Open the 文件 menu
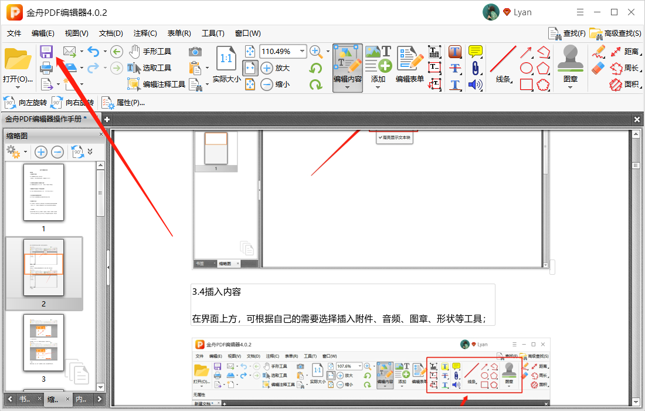This screenshot has height=411, width=645. coord(14,33)
